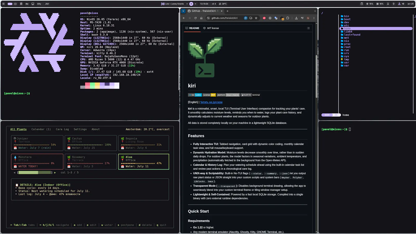Click the platform linux macos badge

coord(228,95)
